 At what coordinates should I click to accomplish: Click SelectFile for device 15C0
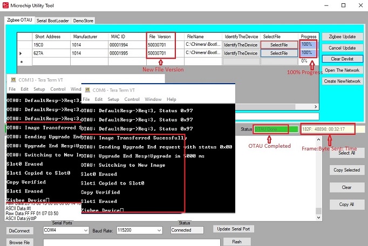(x=278, y=45)
